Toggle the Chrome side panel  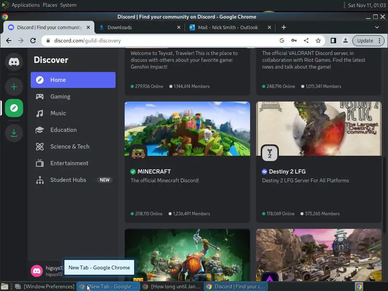pos(333,41)
